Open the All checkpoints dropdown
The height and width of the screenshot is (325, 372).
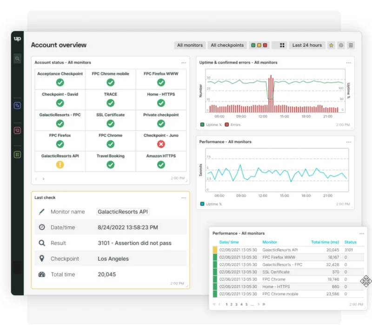[x=227, y=45]
